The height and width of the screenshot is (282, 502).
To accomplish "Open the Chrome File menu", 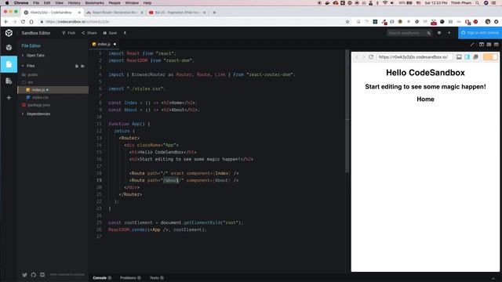I will (36, 3).
